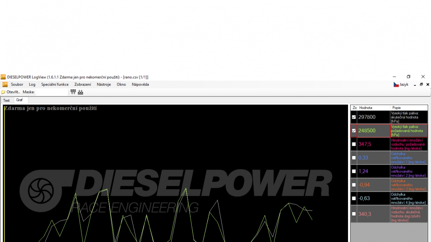Tick the checkbox for the 340,3 row
The width and height of the screenshot is (431, 242).
pyautogui.click(x=354, y=214)
